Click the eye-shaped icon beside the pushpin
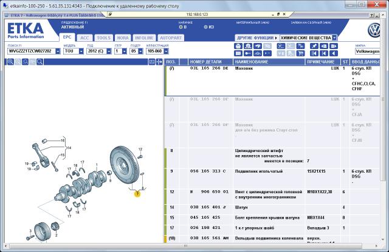This screenshot has width=389, height=252. [x=324, y=46]
